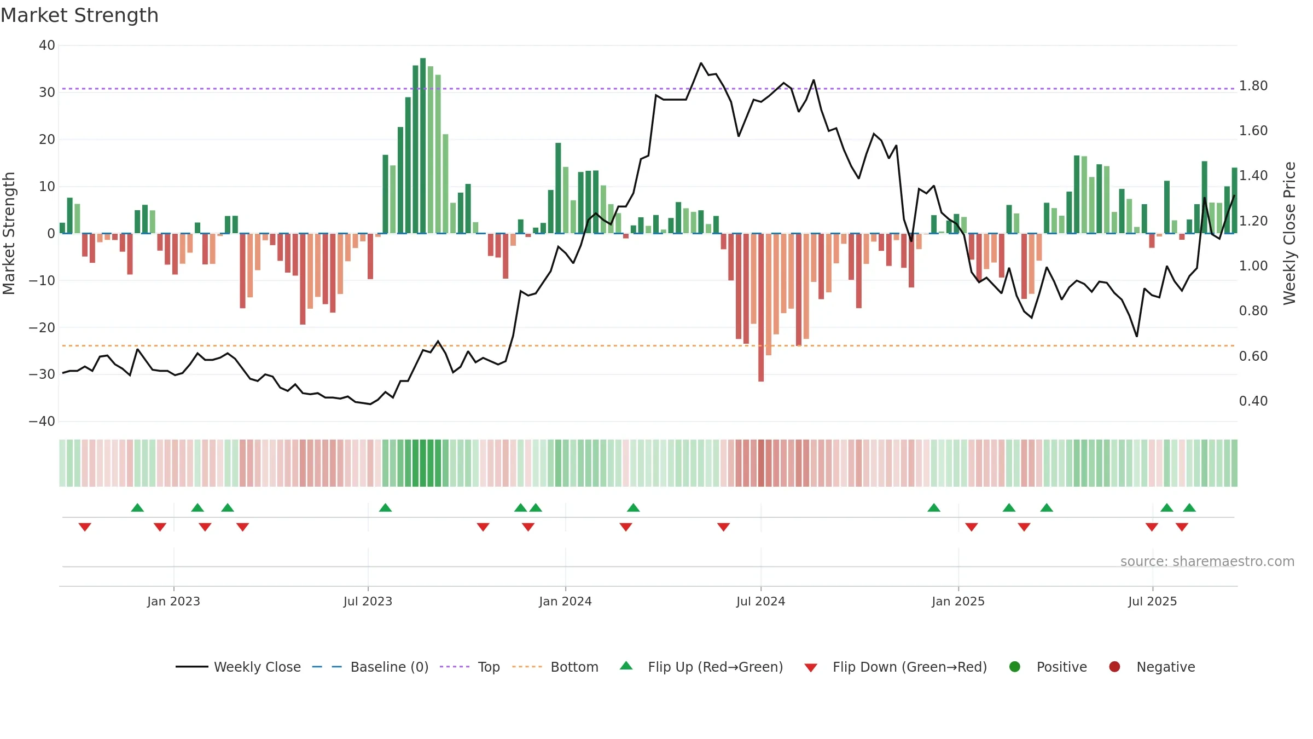Click the 40 tick on left axis
Image resolution: width=1313 pixels, height=739 pixels.
[x=47, y=45]
